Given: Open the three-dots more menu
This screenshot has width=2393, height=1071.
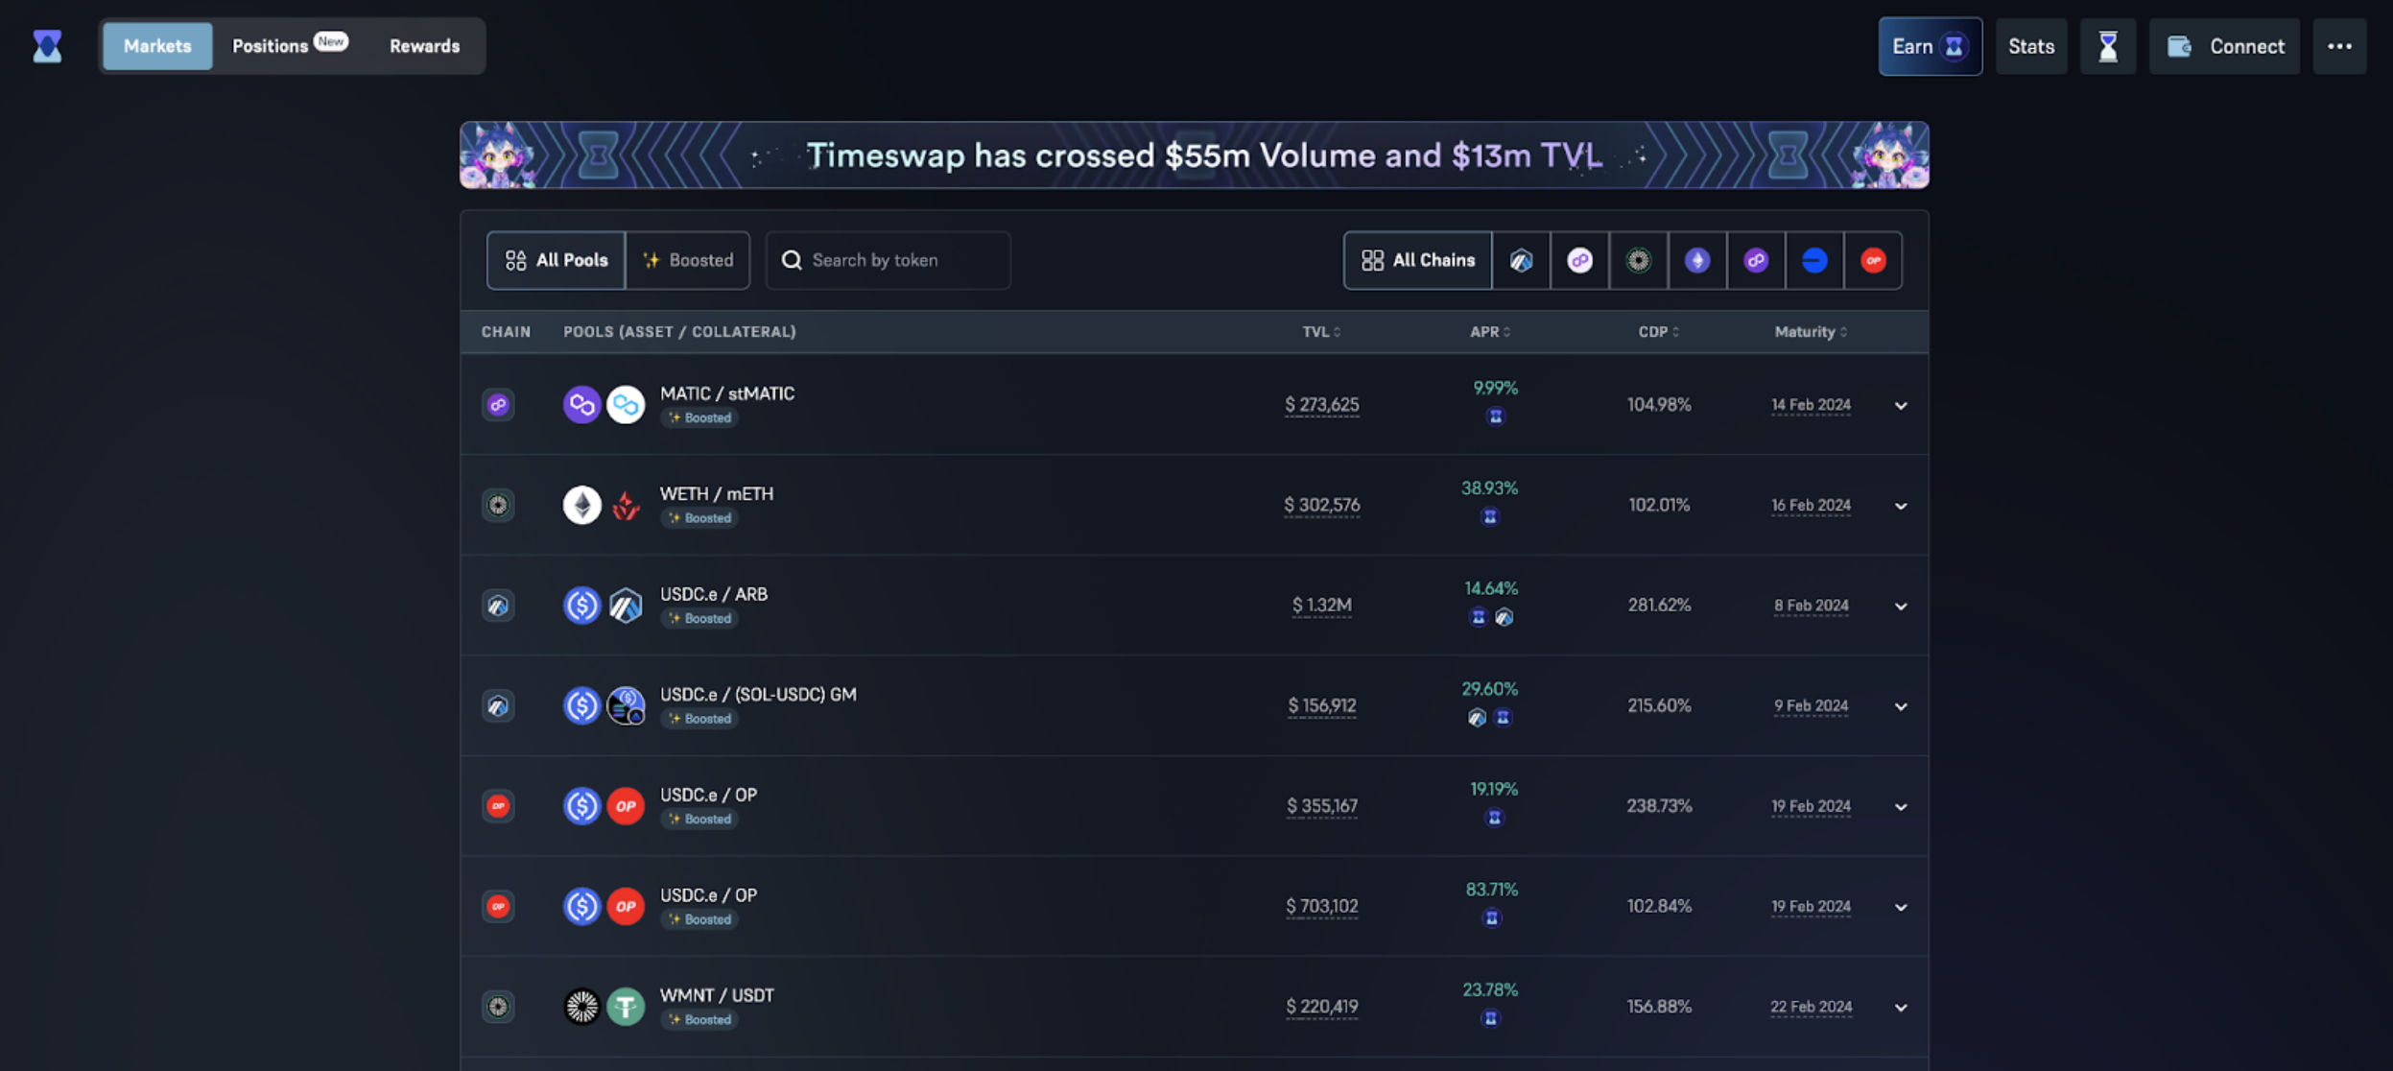Looking at the screenshot, I should coord(2338,46).
